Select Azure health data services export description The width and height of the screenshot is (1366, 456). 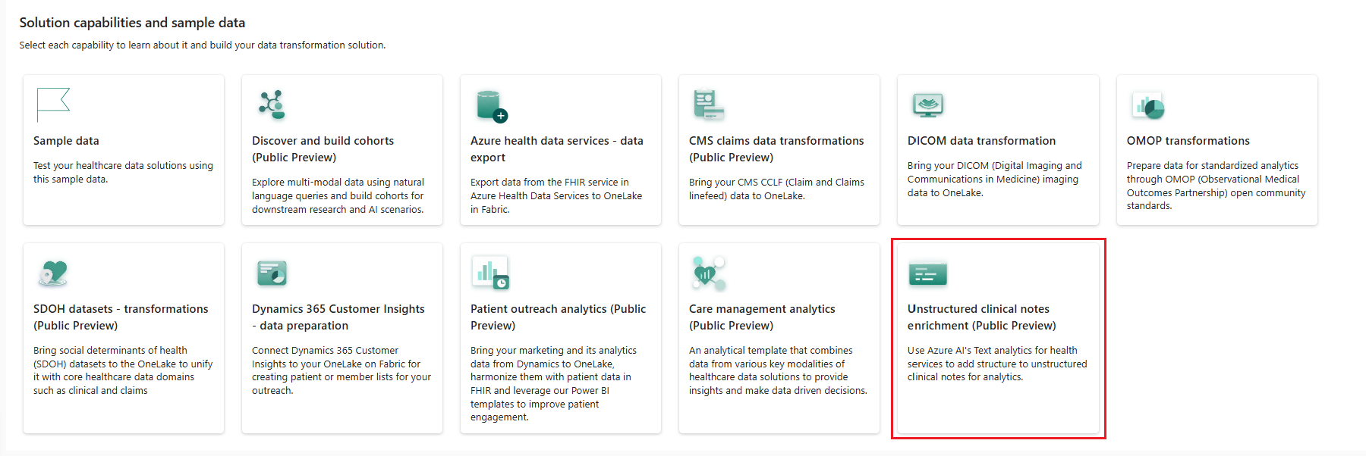556,195
